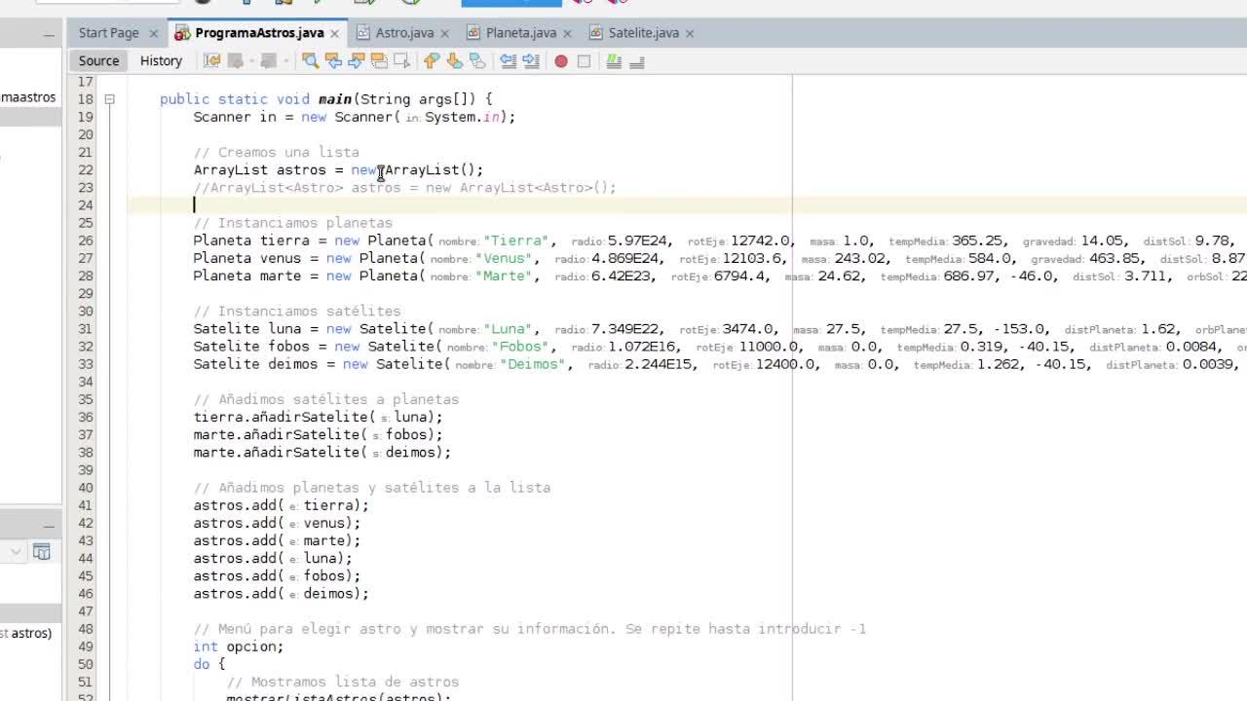Start Macro Recording red circle
Viewport: 1247px width, 701px height.
coord(561,61)
